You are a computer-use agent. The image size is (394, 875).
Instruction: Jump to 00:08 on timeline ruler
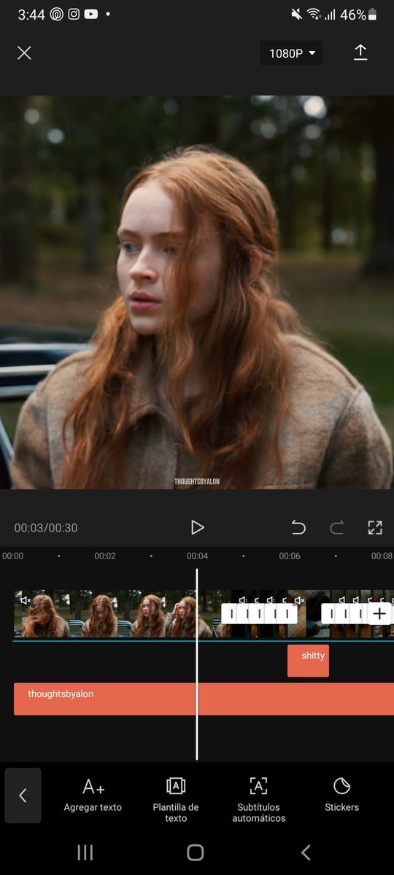pyautogui.click(x=382, y=556)
